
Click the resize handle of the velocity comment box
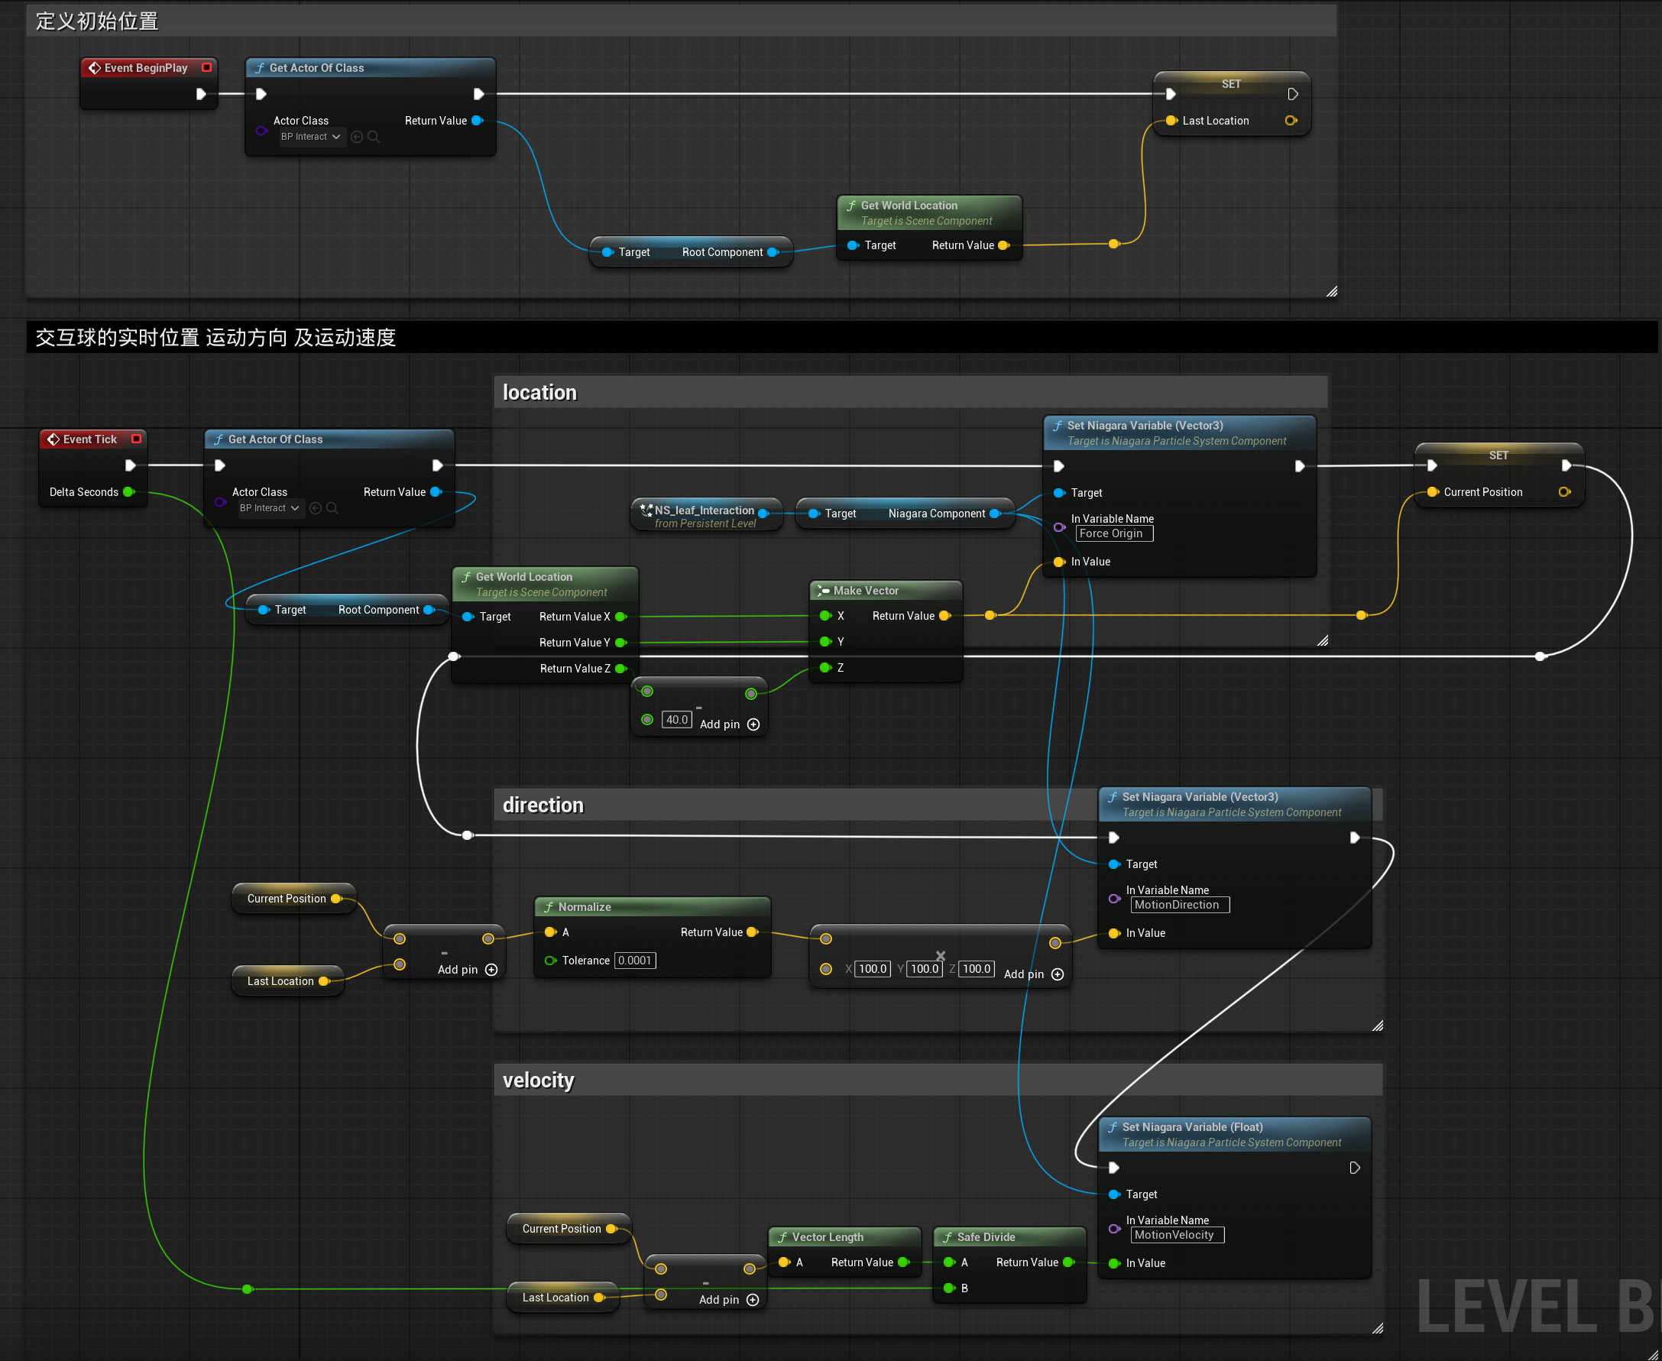click(x=1378, y=1327)
